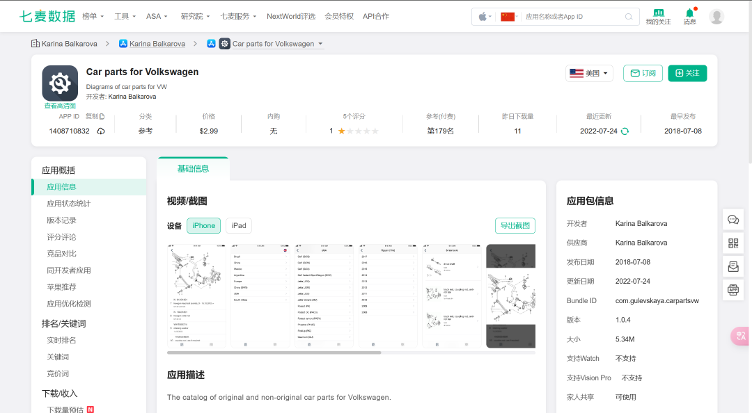Click the App Store icon before Karina Balkarova
752x413 pixels.
tap(123, 44)
